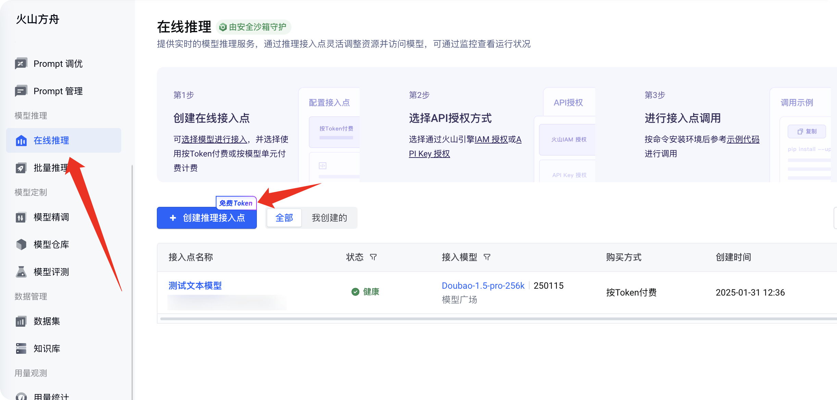The height and width of the screenshot is (400, 837).
Task: Follow the 选择模型进行接入 link
Action: [214, 139]
